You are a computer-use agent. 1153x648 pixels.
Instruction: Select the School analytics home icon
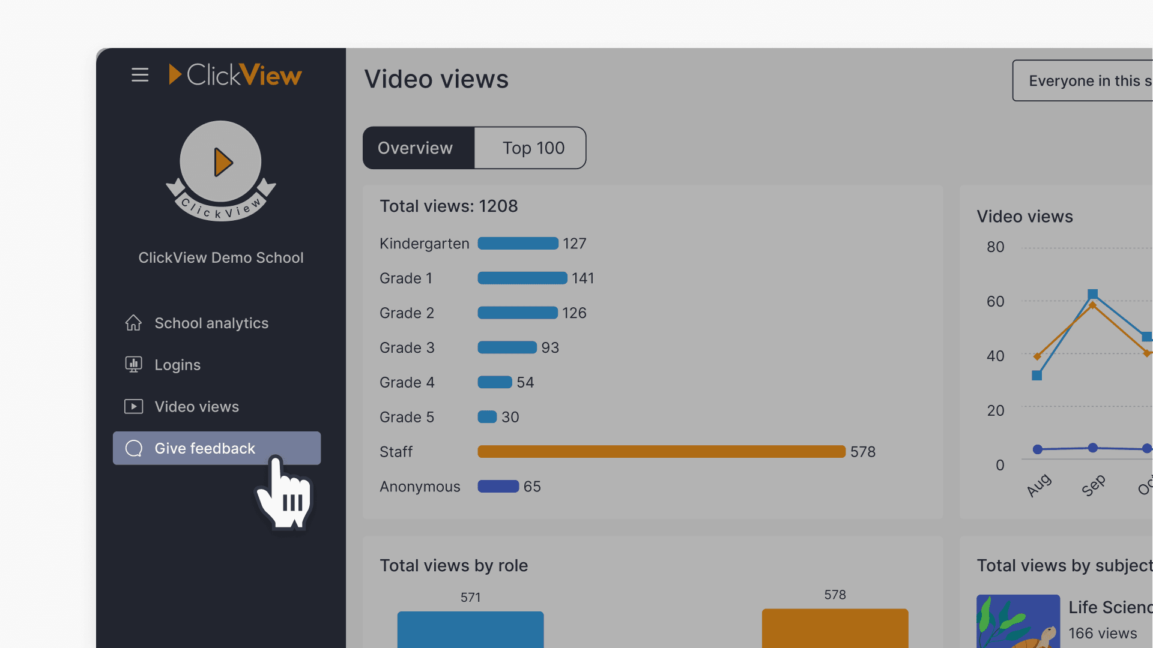click(133, 322)
